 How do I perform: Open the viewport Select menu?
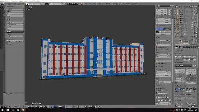[x=15, y=107]
